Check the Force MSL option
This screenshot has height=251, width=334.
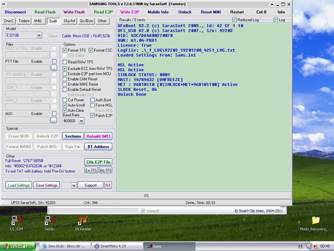click(92, 105)
